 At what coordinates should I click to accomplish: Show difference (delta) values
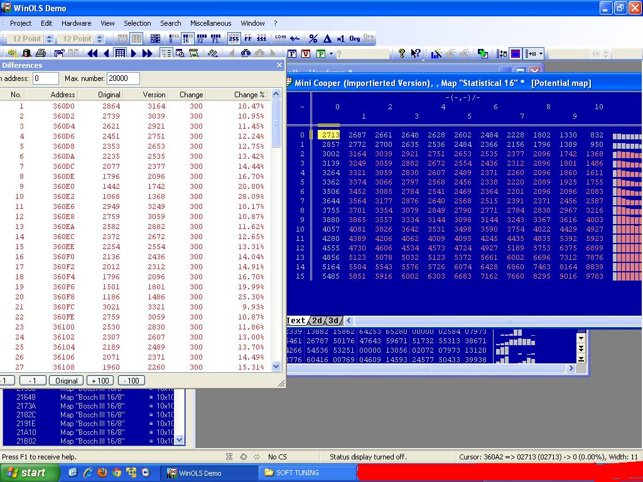(x=327, y=38)
